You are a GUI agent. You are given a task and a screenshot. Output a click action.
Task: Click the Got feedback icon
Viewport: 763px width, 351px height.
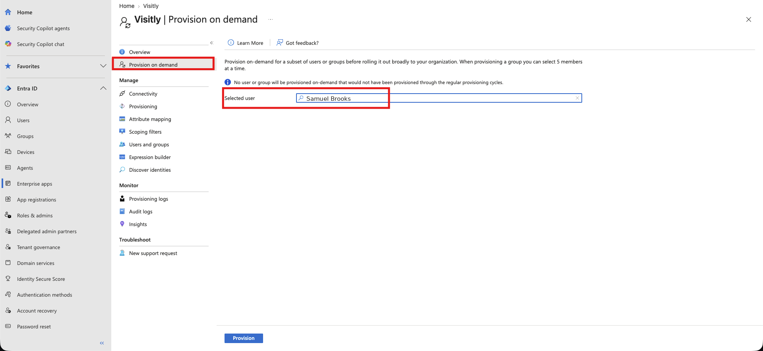click(x=280, y=43)
